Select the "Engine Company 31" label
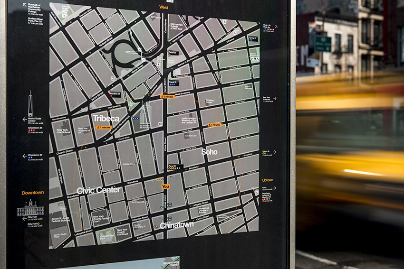The image size is (404, 269). (x=140, y=226)
